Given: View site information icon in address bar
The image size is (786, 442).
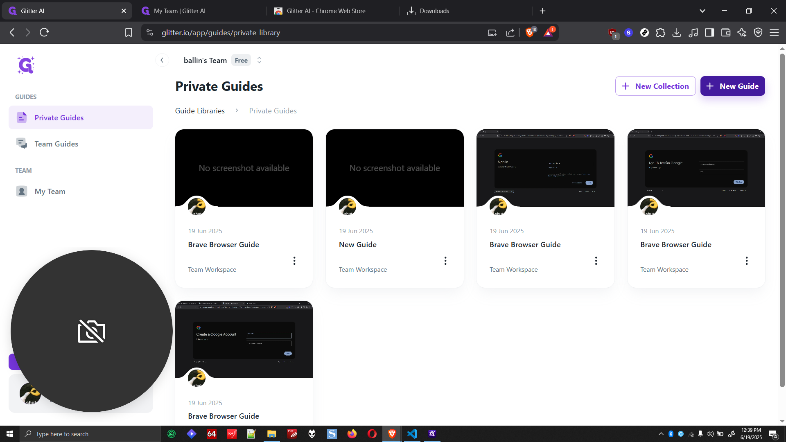Looking at the screenshot, I should [150, 32].
